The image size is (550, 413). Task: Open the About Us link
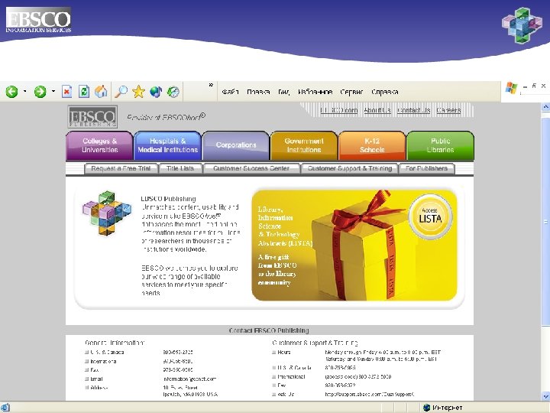click(377, 110)
